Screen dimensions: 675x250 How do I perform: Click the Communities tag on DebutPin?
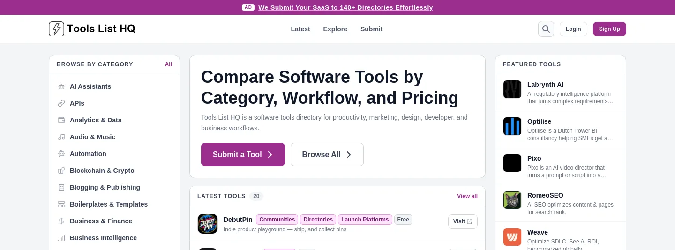pyautogui.click(x=277, y=220)
